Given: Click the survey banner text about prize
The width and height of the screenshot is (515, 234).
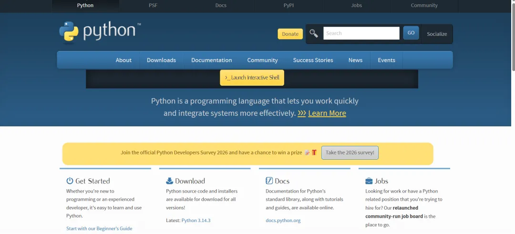Looking at the screenshot, I should coord(211,153).
